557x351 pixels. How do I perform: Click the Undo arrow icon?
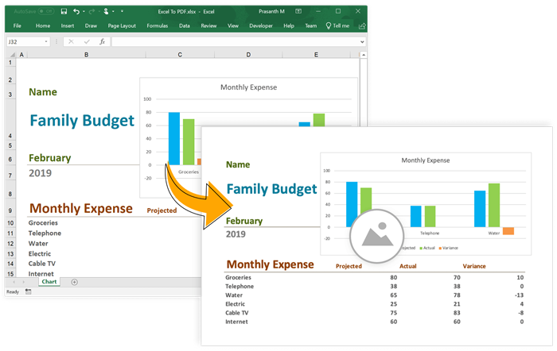(76, 12)
